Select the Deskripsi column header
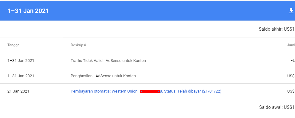The width and height of the screenshot is (295, 118). pyautogui.click(x=78, y=45)
